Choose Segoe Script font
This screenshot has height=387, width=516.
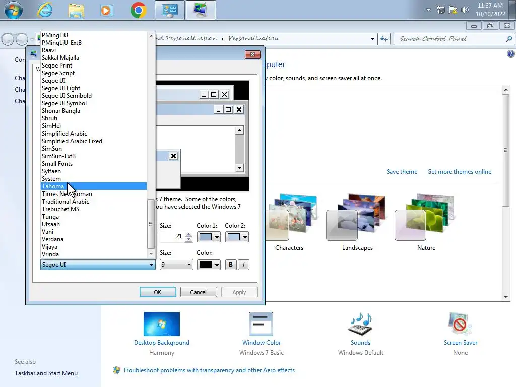93,73
